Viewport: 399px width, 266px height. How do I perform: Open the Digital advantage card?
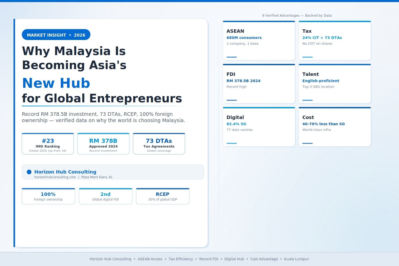(259, 127)
